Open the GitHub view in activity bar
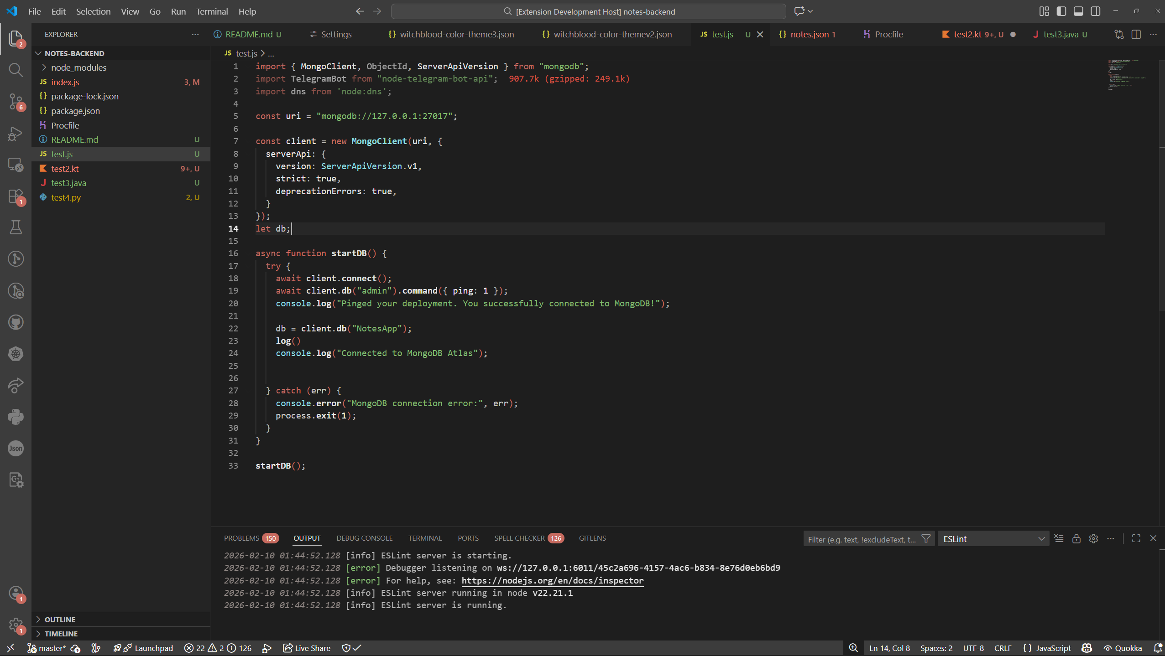Image resolution: width=1165 pixels, height=656 pixels. (x=16, y=322)
